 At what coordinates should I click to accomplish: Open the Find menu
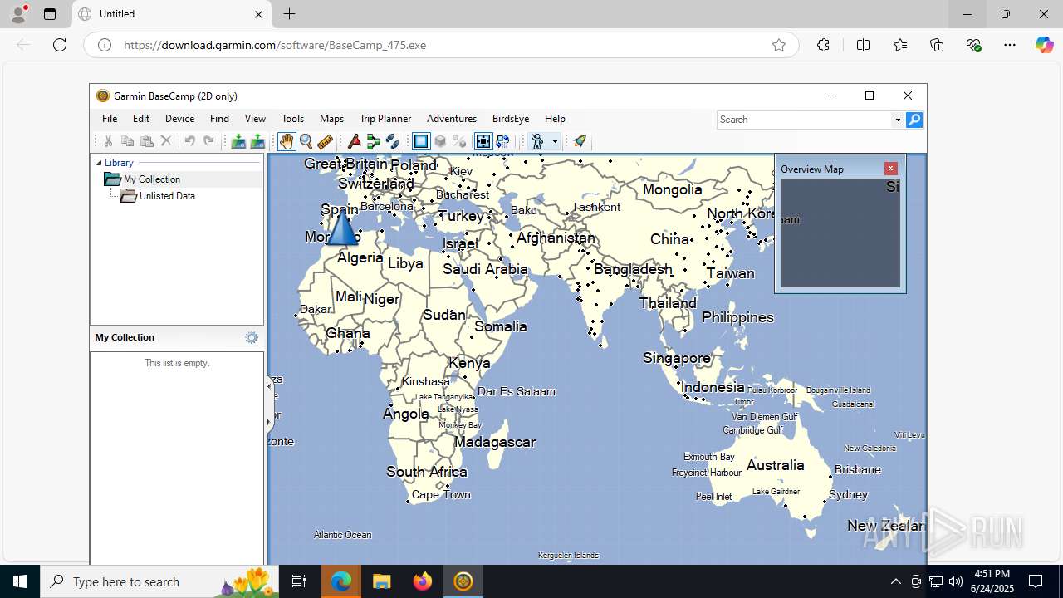click(219, 119)
